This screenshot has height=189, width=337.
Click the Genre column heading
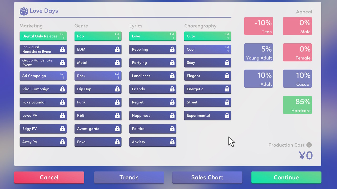[81, 26]
